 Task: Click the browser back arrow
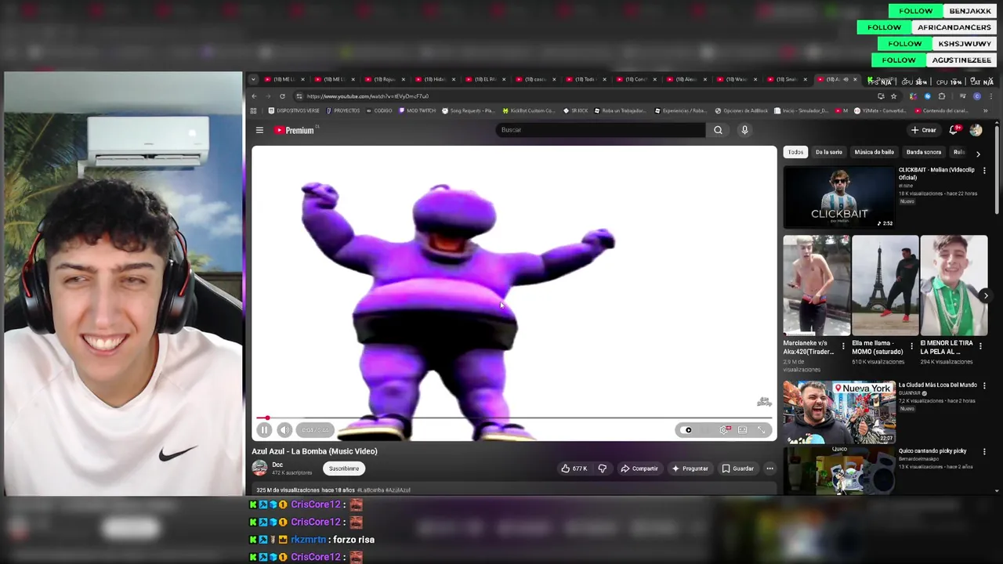click(x=254, y=96)
